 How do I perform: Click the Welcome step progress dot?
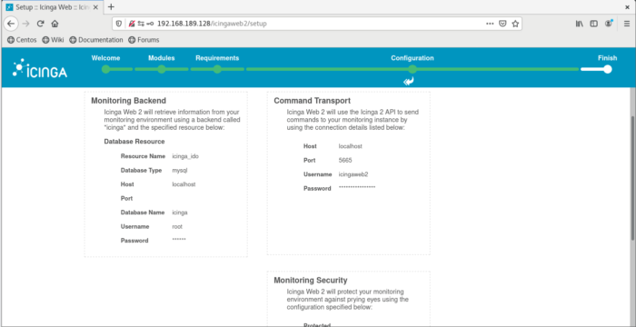pyautogui.click(x=106, y=69)
